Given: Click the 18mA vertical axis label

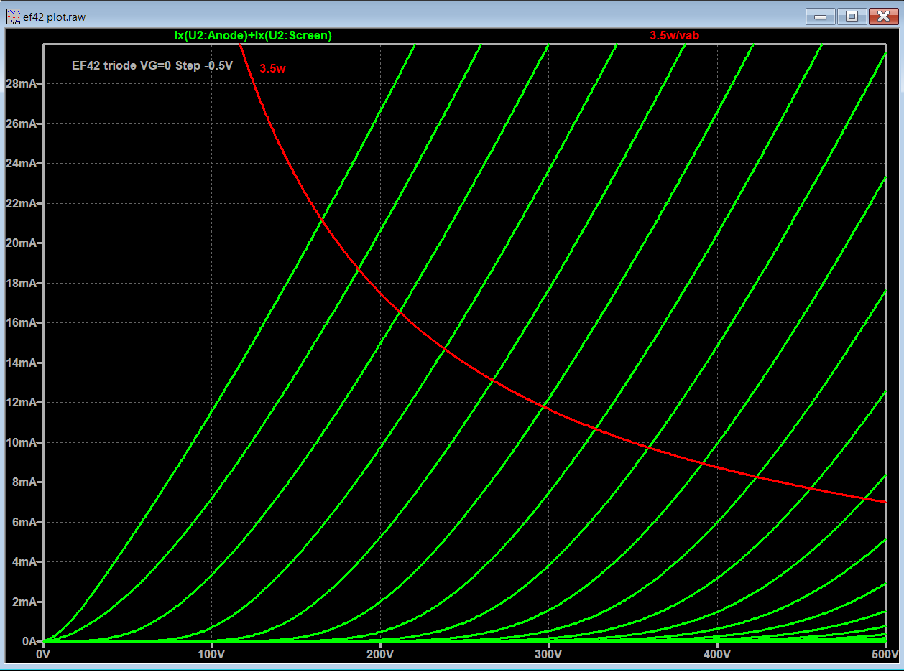Looking at the screenshot, I should coord(21,283).
